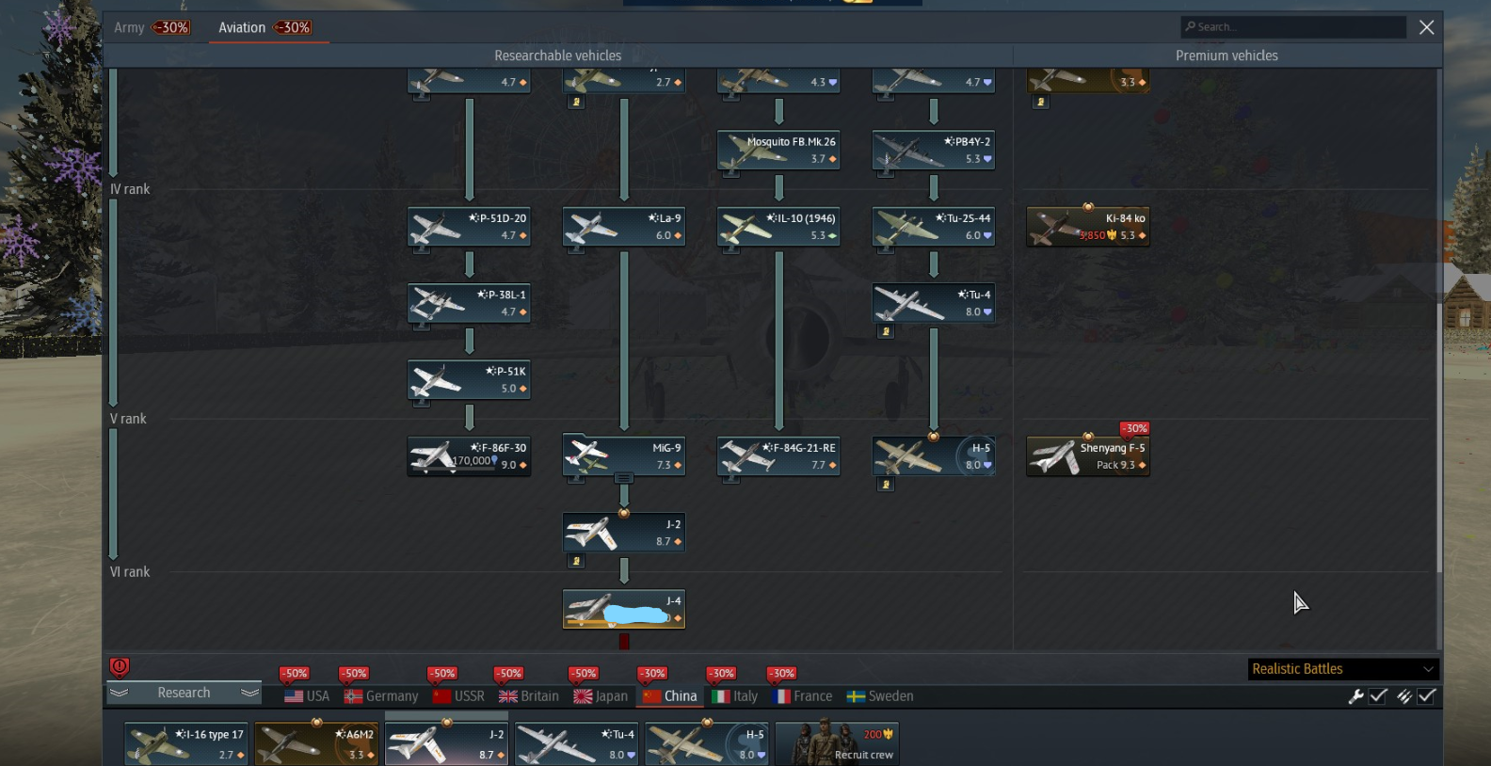1491x766 pixels.
Task: Choose the J-4 jet under research
Action: (624, 610)
